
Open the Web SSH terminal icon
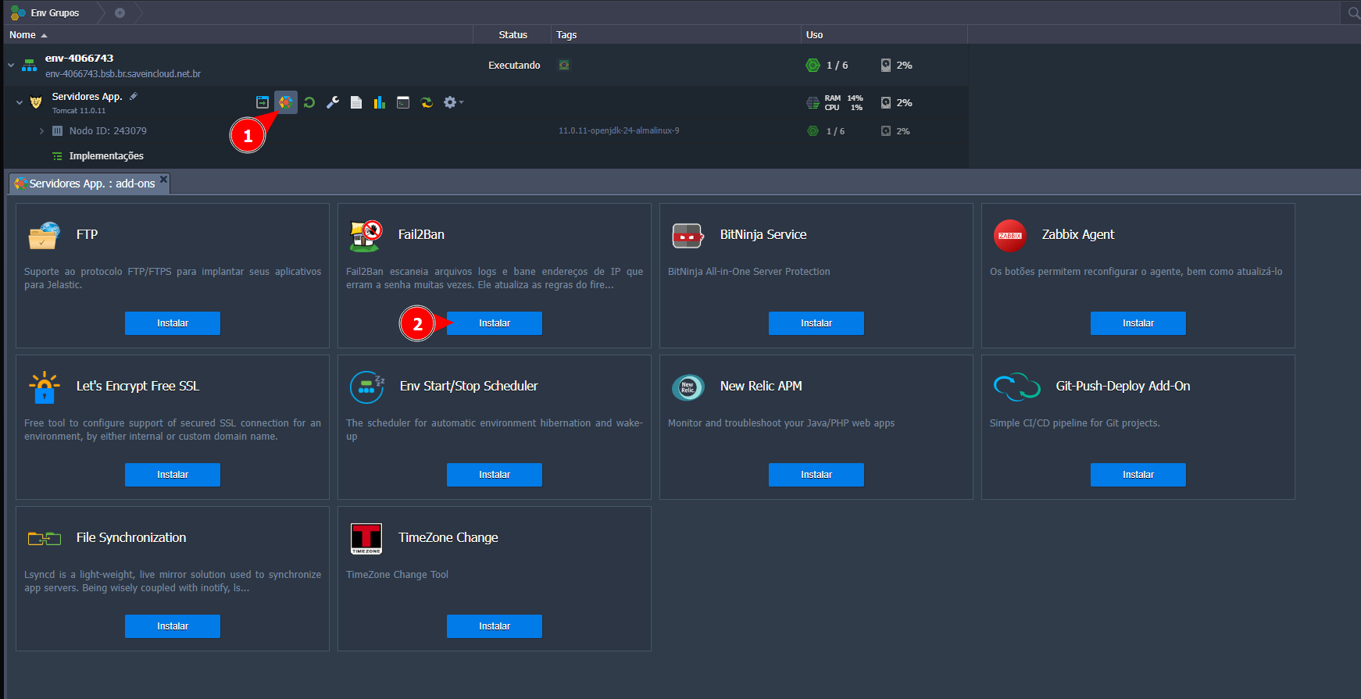click(403, 102)
